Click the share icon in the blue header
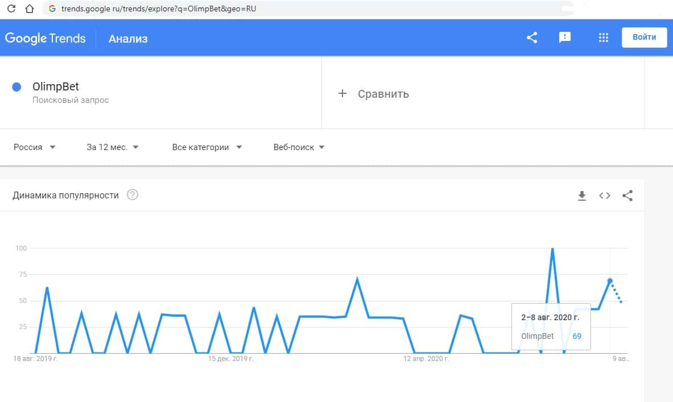Viewport: 673px width, 402px height. tap(532, 38)
